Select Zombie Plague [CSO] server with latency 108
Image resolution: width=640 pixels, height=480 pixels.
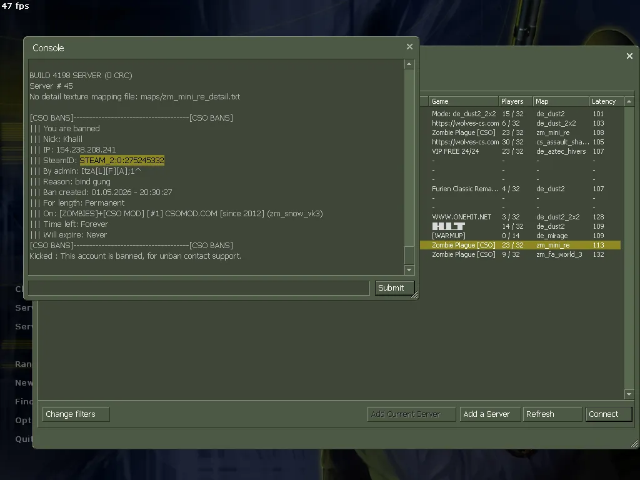[521, 132]
